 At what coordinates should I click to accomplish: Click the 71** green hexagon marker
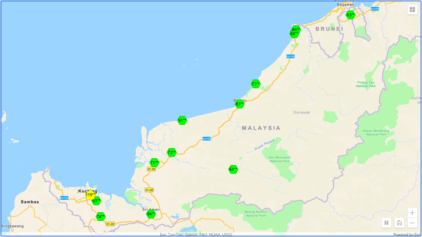click(x=154, y=163)
